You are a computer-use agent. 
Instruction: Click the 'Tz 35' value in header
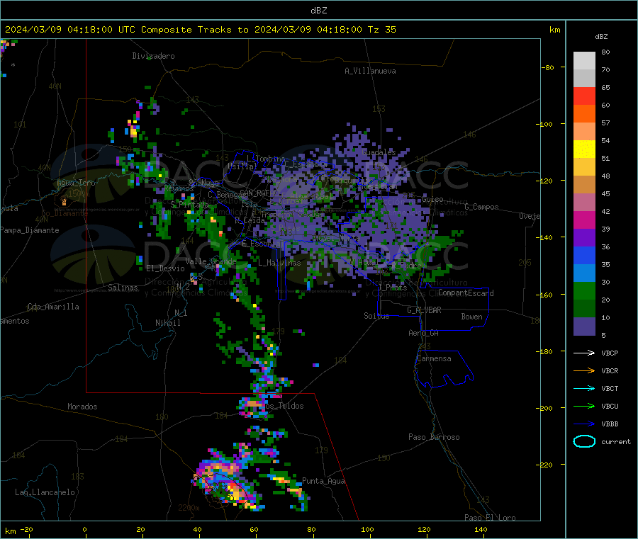coord(381,30)
